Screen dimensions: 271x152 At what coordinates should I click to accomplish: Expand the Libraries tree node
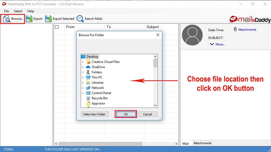83,82
